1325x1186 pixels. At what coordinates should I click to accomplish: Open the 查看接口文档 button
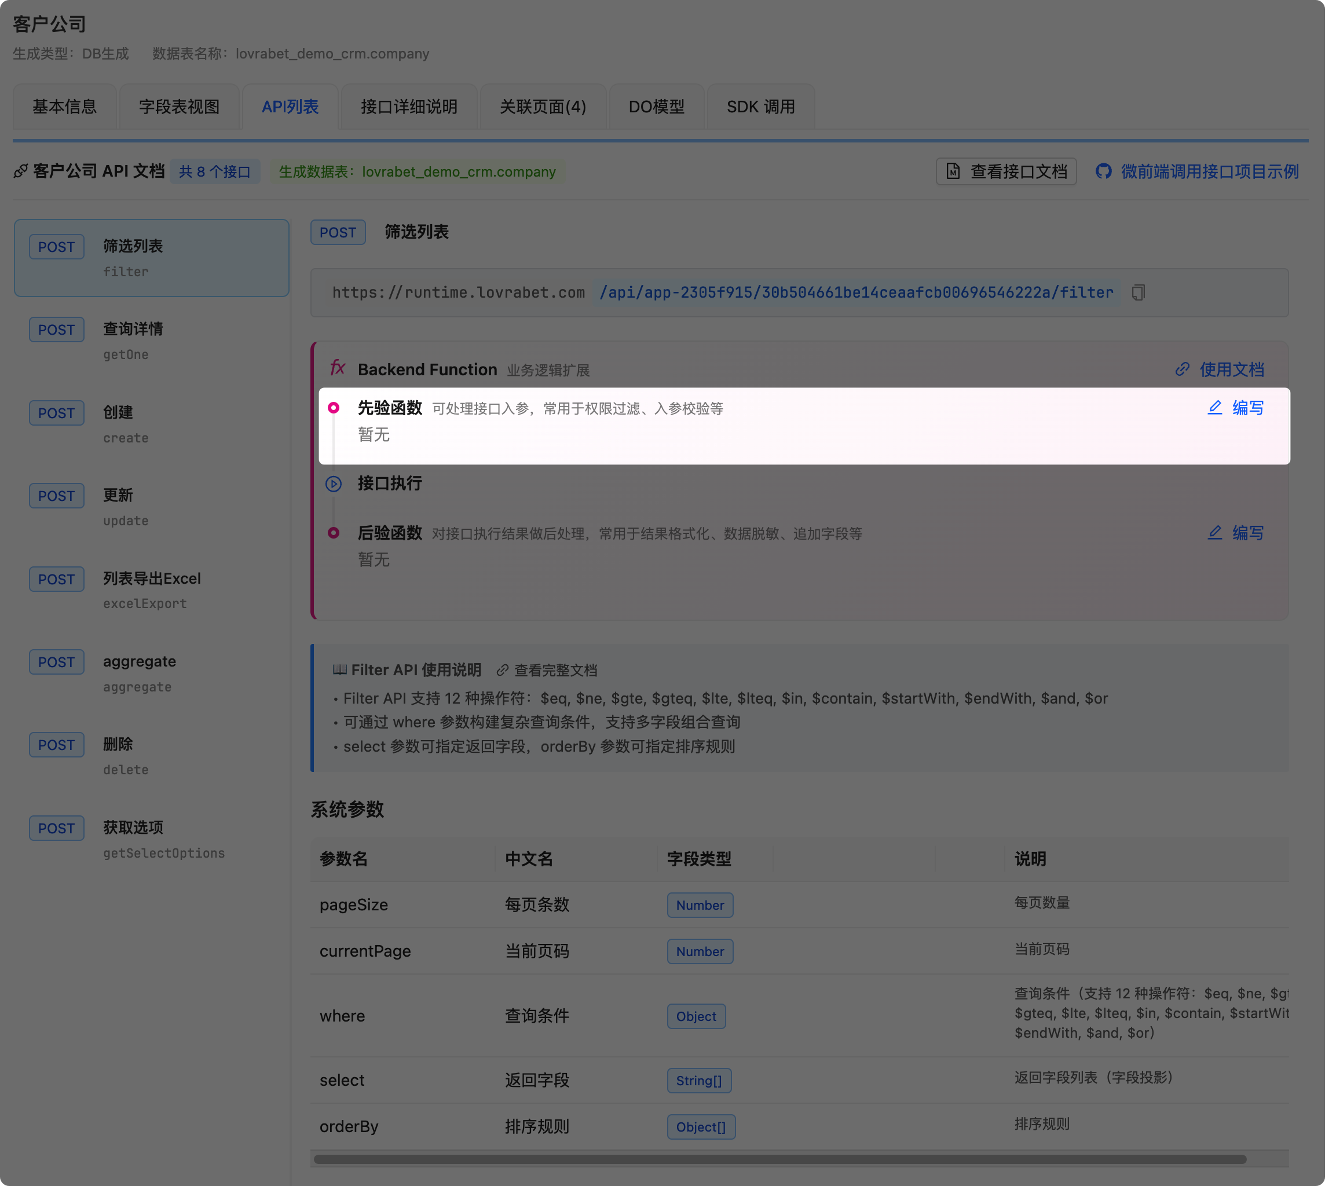(1006, 171)
